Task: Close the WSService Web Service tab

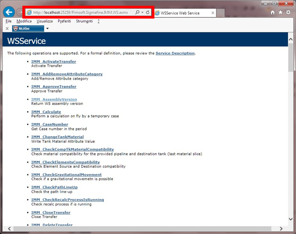Action: click(x=213, y=13)
